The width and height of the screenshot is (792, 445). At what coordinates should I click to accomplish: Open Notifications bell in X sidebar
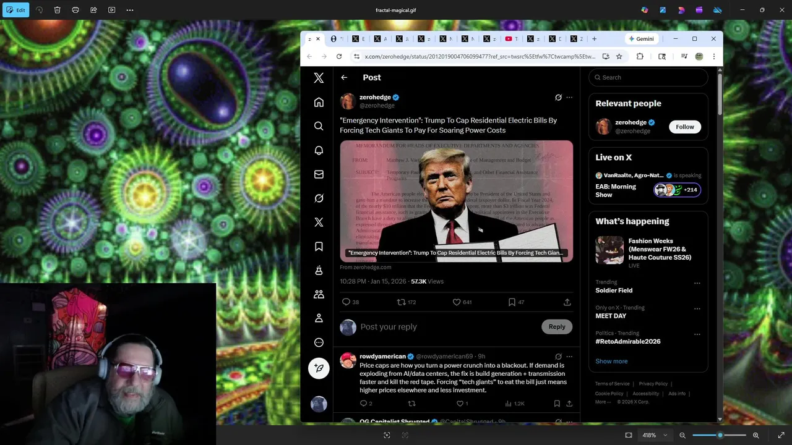point(319,150)
